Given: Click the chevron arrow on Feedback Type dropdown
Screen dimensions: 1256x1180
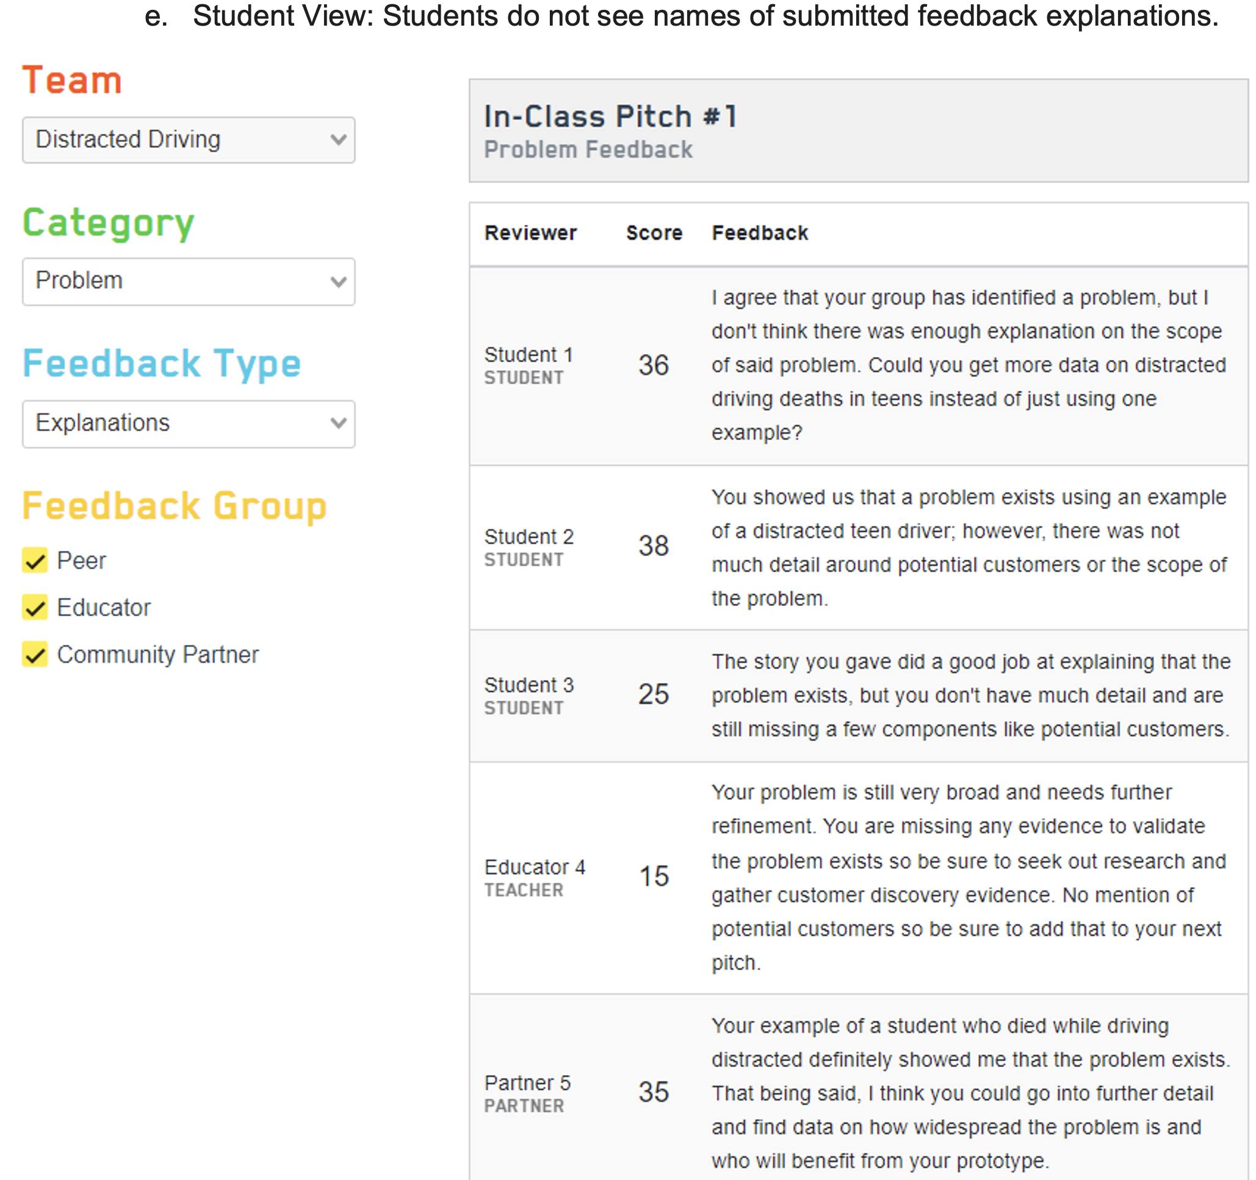Looking at the screenshot, I should point(339,423).
